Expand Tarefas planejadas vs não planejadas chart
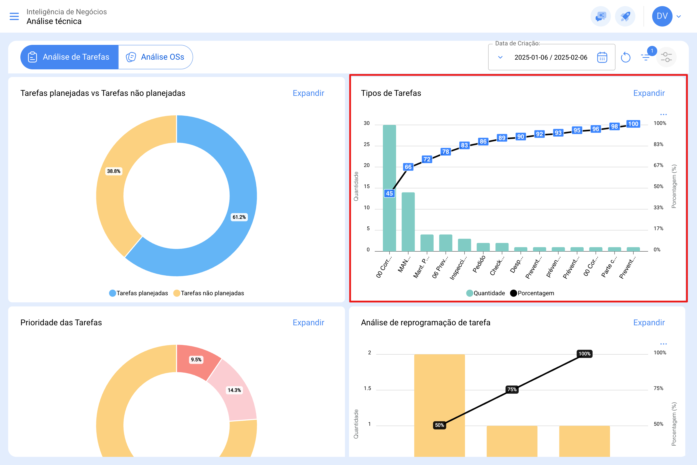 tap(308, 93)
